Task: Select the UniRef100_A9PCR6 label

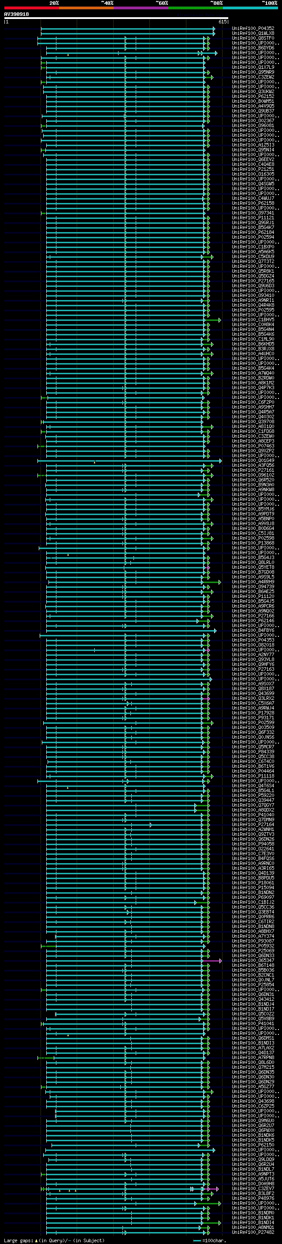Action: 253,606
